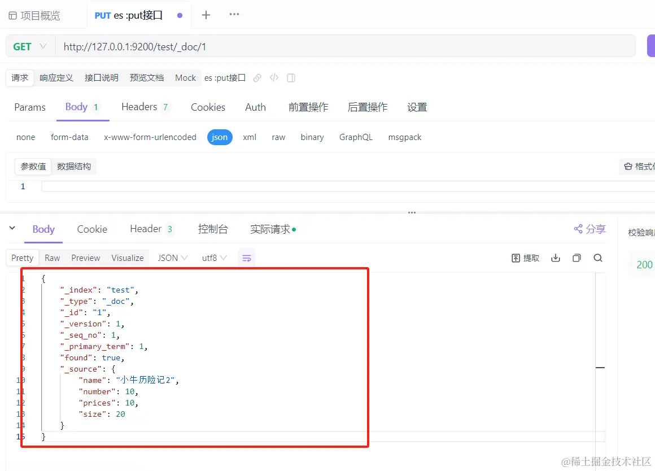Image resolution: width=655 pixels, height=471 pixels.
Task: Click the panel divider ellipsis handle
Action: (412, 213)
